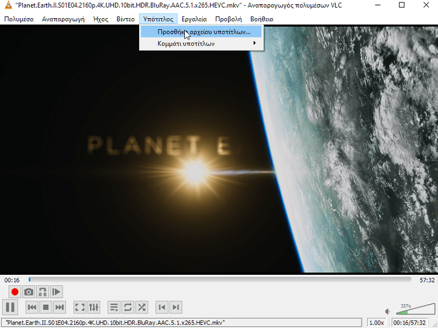The width and height of the screenshot is (438, 328).
Task: Toggle fullscreen video mode
Action: [80, 308]
